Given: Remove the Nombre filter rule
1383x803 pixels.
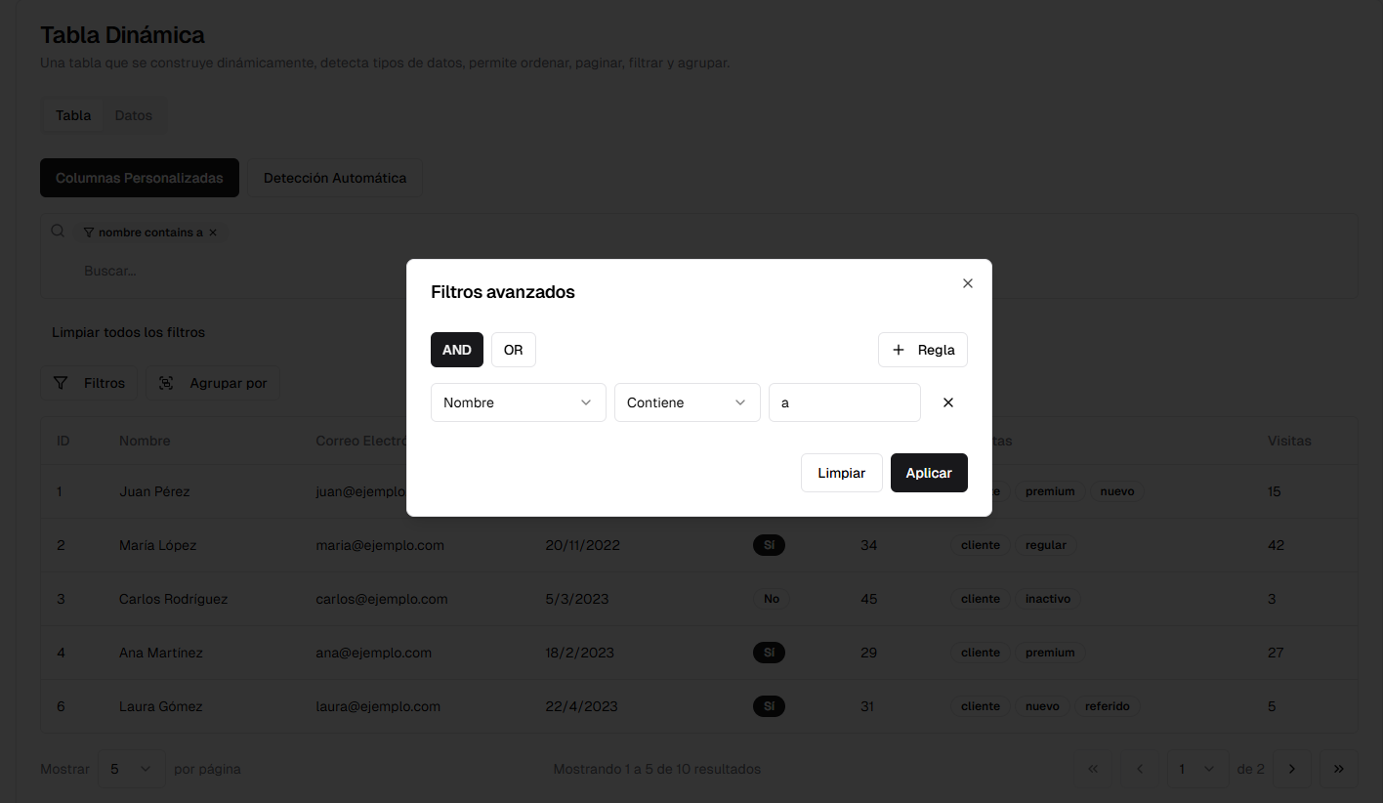Looking at the screenshot, I should click(x=947, y=402).
